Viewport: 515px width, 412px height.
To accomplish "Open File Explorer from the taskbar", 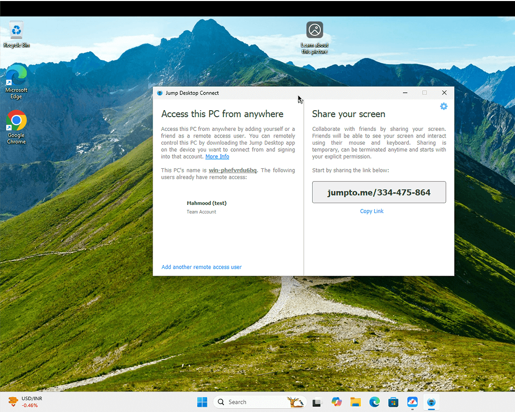I will tap(355, 402).
